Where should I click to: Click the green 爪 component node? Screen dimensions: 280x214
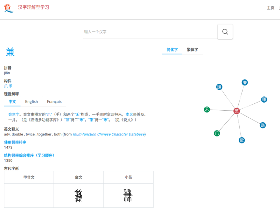tap(217, 133)
